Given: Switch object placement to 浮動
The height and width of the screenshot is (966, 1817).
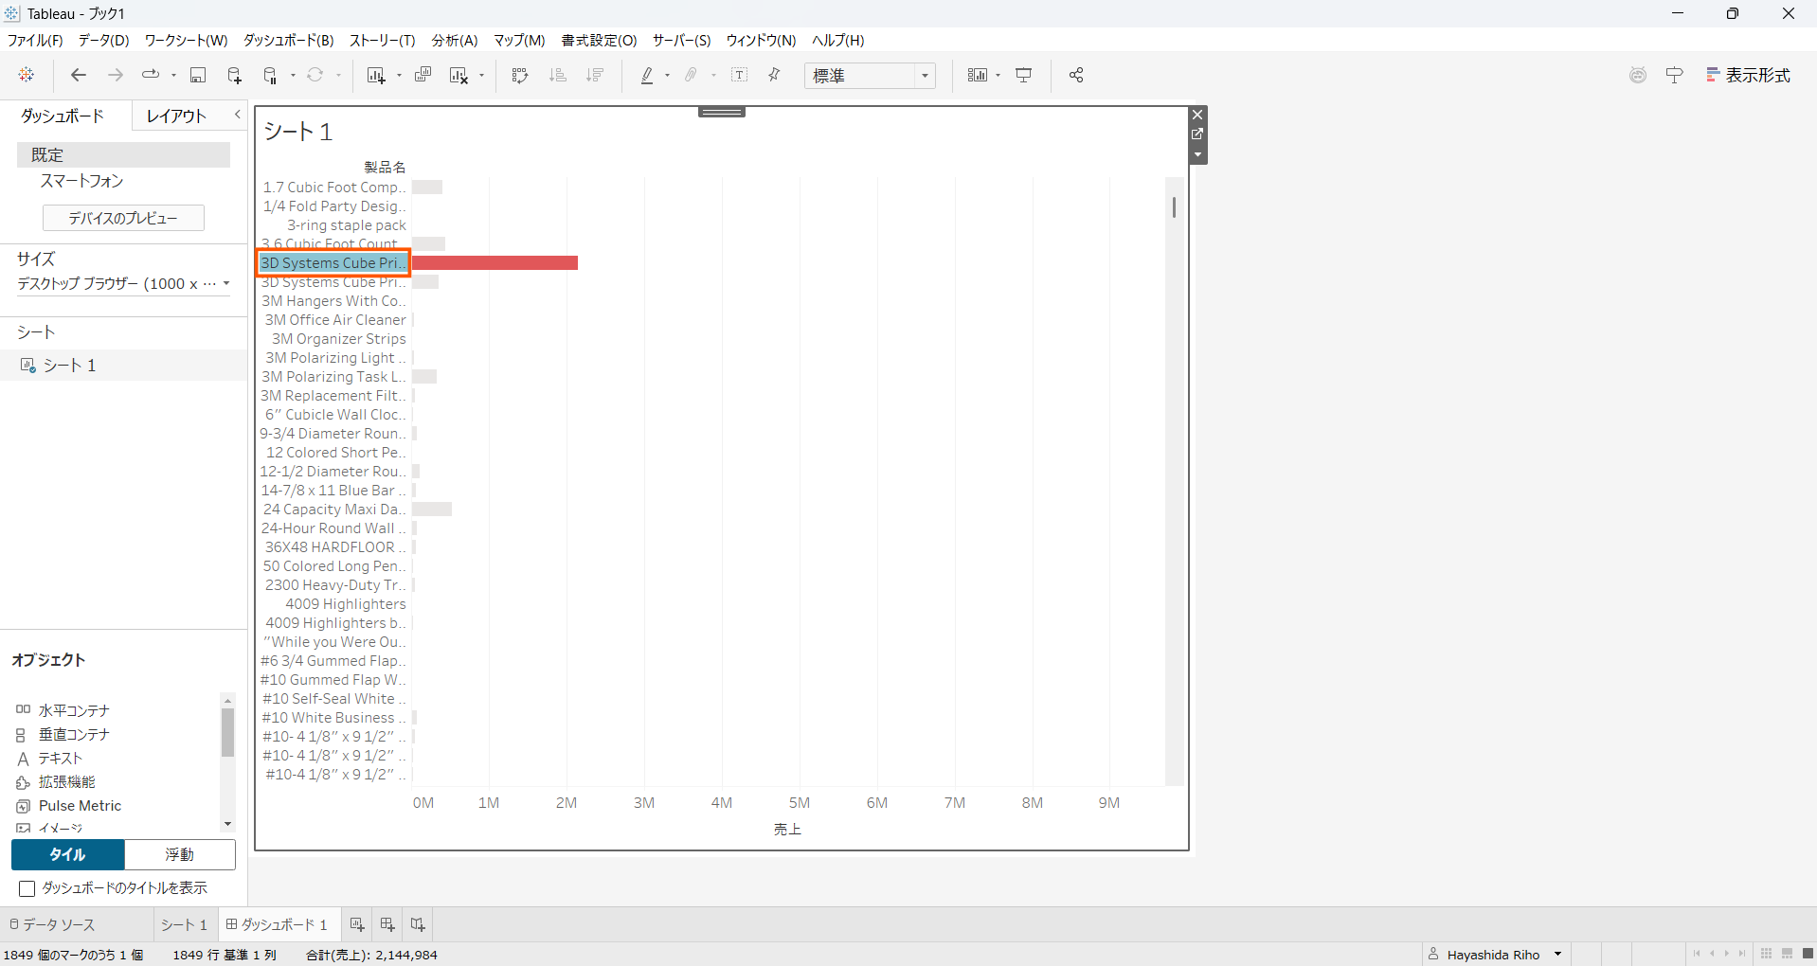Looking at the screenshot, I should tap(180, 854).
